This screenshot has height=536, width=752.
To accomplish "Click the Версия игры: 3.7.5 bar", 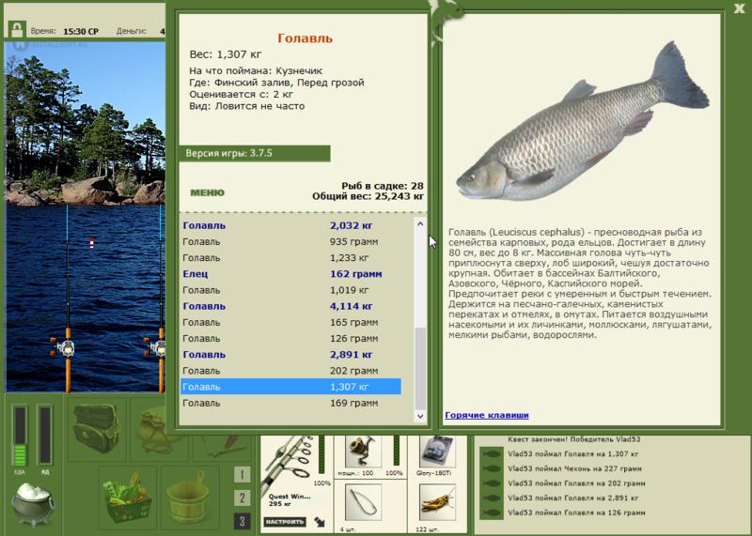I will coord(255,153).
